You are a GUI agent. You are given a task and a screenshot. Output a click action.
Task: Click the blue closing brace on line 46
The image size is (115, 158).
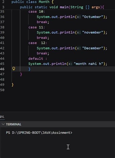tap(29, 69)
